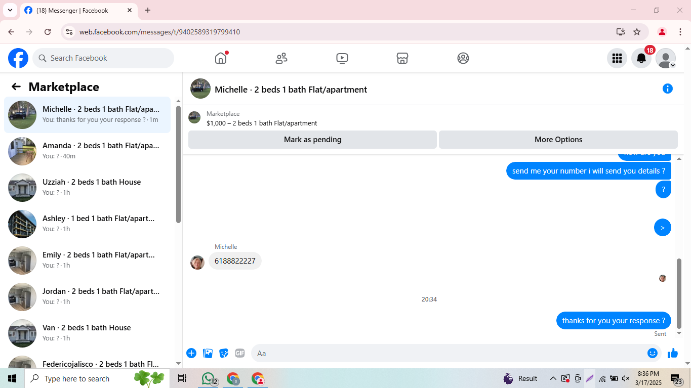This screenshot has width=691, height=388.
Task: Choose a sticker in composer
Action: 224,353
